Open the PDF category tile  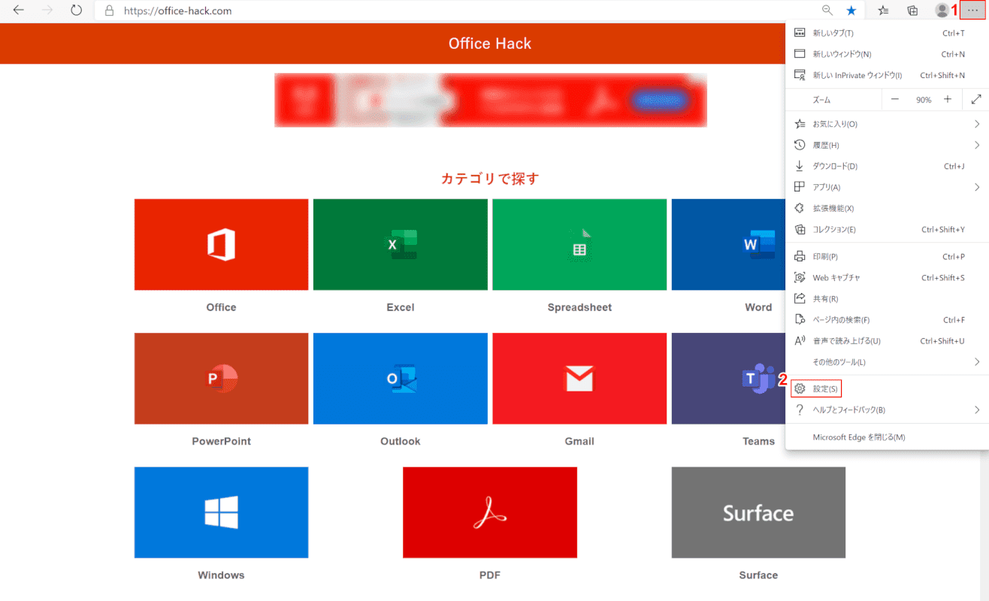coord(490,512)
